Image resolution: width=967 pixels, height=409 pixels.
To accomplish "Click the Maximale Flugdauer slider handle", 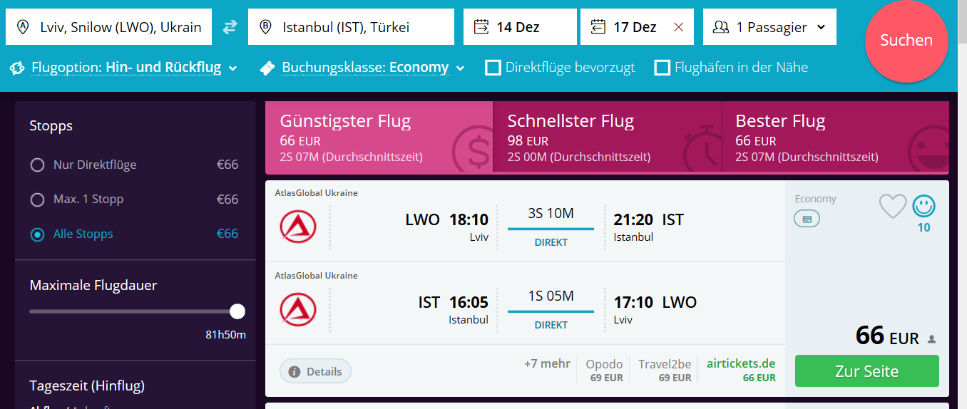I will tap(237, 311).
